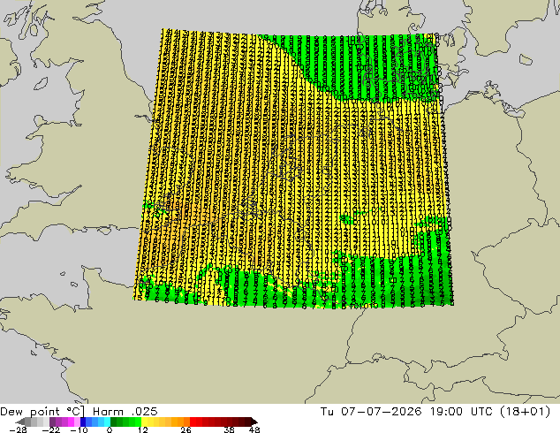This screenshot has width=560, height=433.
Task: Click the '48' legend scale label
Action: tap(254, 429)
